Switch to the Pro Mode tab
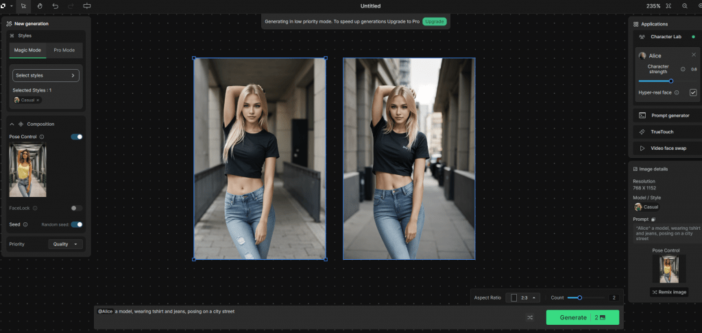Screen dimensions: 702x333 tap(64, 51)
